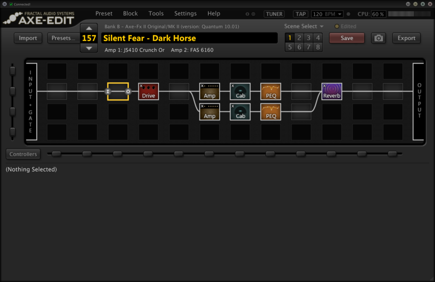
Task: Click the Import button
Action: click(28, 38)
